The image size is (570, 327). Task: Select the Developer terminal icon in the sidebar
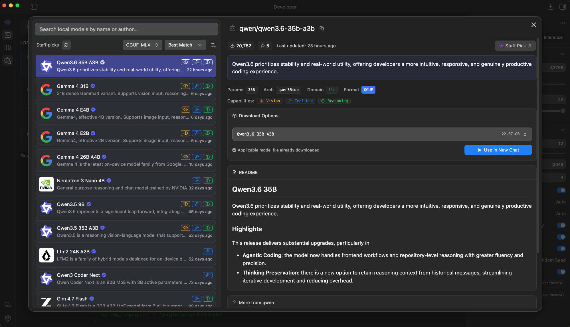pos(8,35)
